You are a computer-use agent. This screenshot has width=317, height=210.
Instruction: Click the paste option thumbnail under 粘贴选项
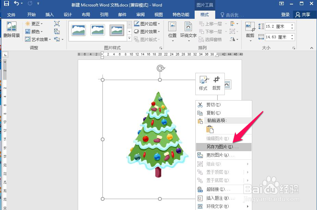[x=210, y=130]
